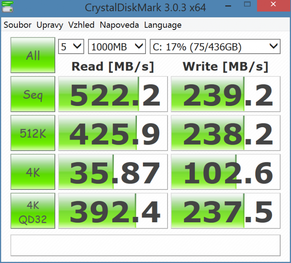Open the Upravy menu
This screenshot has height=263, width=291.
(x=50, y=25)
